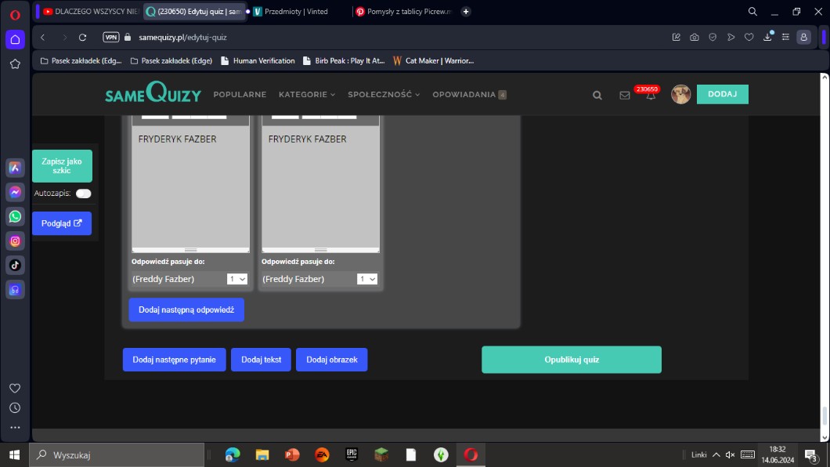The width and height of the screenshot is (830, 467).
Task: Open the messages envelope icon
Action: pyautogui.click(x=625, y=95)
